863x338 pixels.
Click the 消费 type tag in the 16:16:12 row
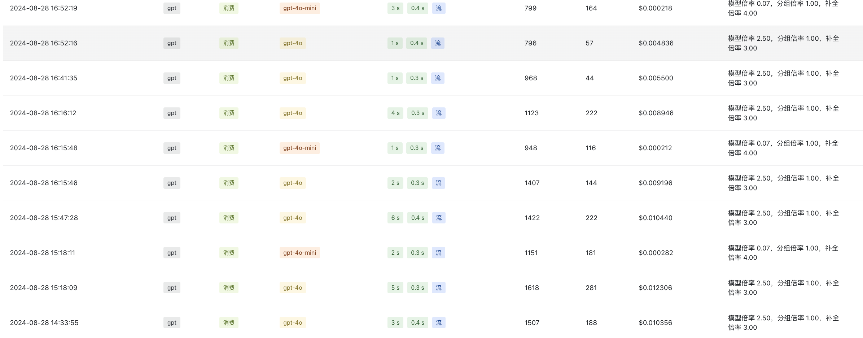[229, 113]
